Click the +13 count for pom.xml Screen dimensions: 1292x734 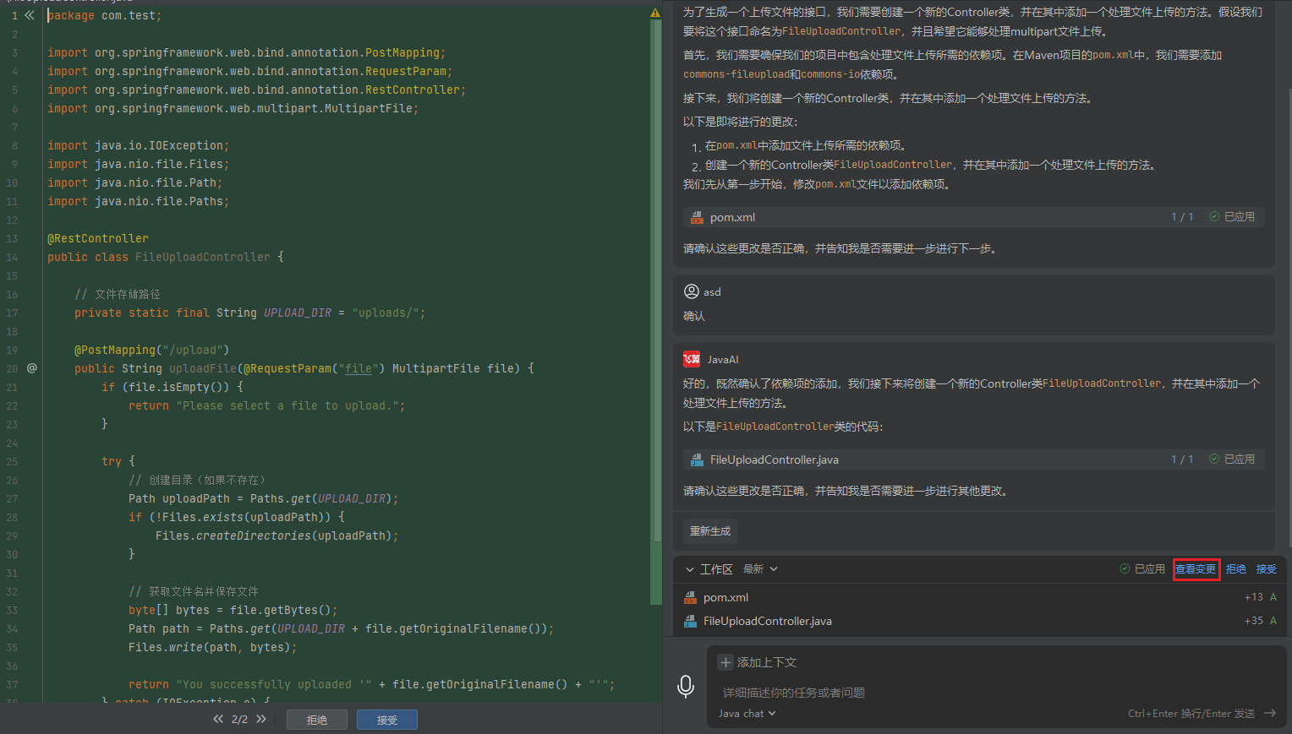click(x=1254, y=597)
